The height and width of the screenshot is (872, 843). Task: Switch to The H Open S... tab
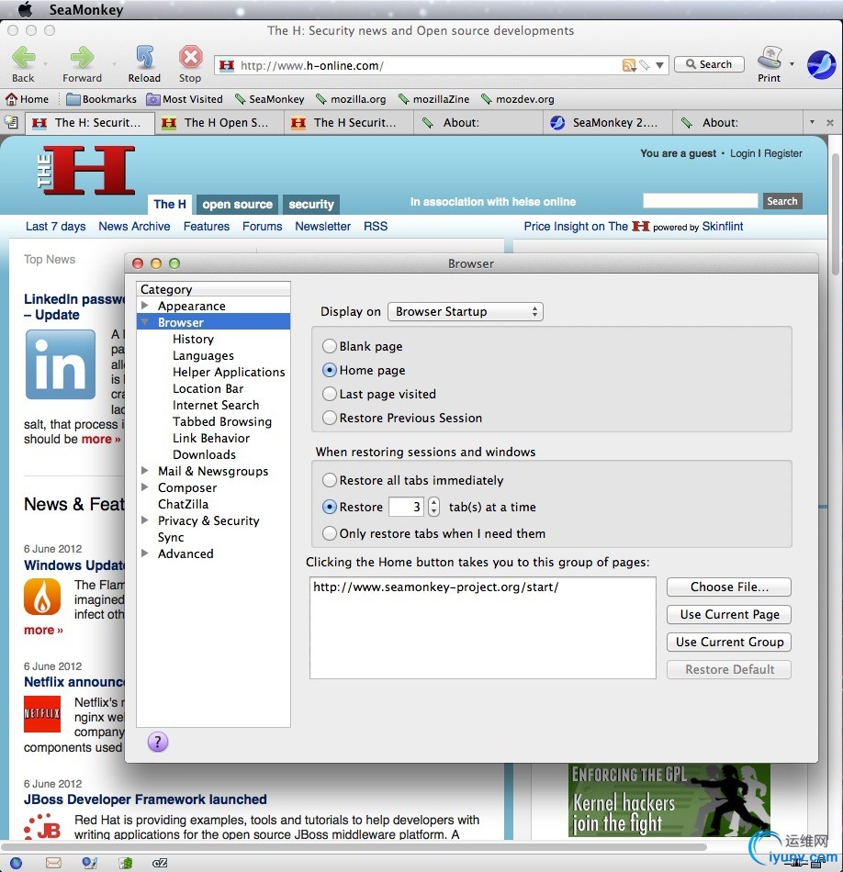219,122
